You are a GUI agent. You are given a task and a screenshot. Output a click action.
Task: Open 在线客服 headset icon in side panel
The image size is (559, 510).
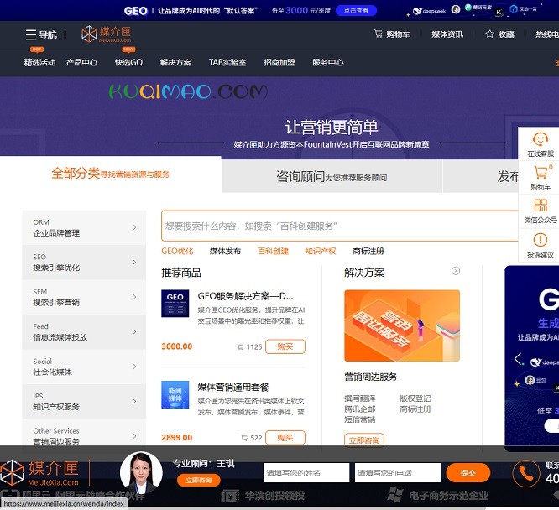[540, 138]
